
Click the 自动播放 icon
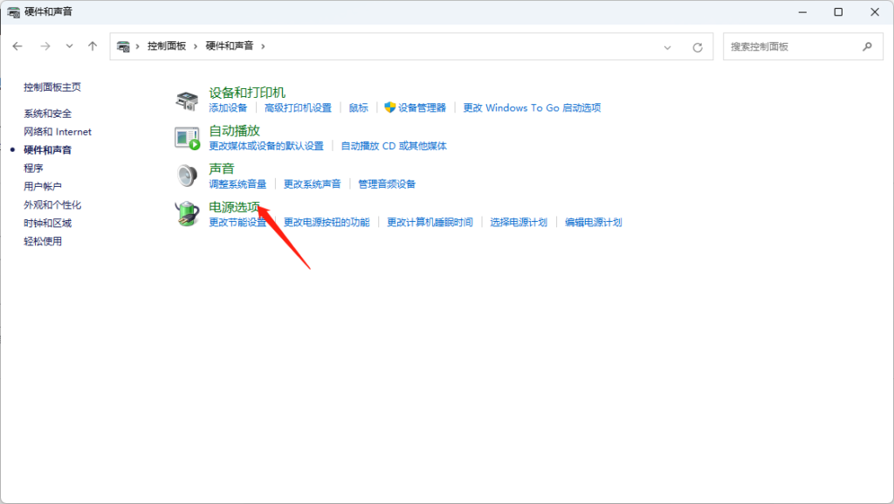(188, 137)
